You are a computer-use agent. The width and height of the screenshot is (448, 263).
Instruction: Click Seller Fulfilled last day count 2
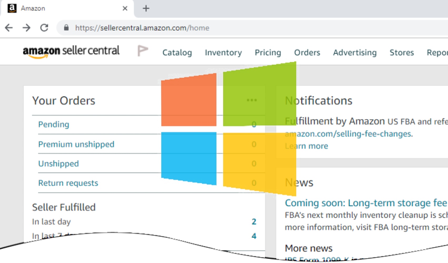pyautogui.click(x=254, y=222)
